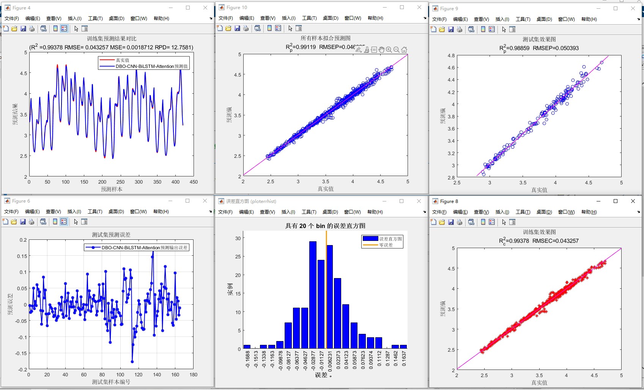
Task: Click the axes export icon in Figure 10
Action: click(x=359, y=50)
